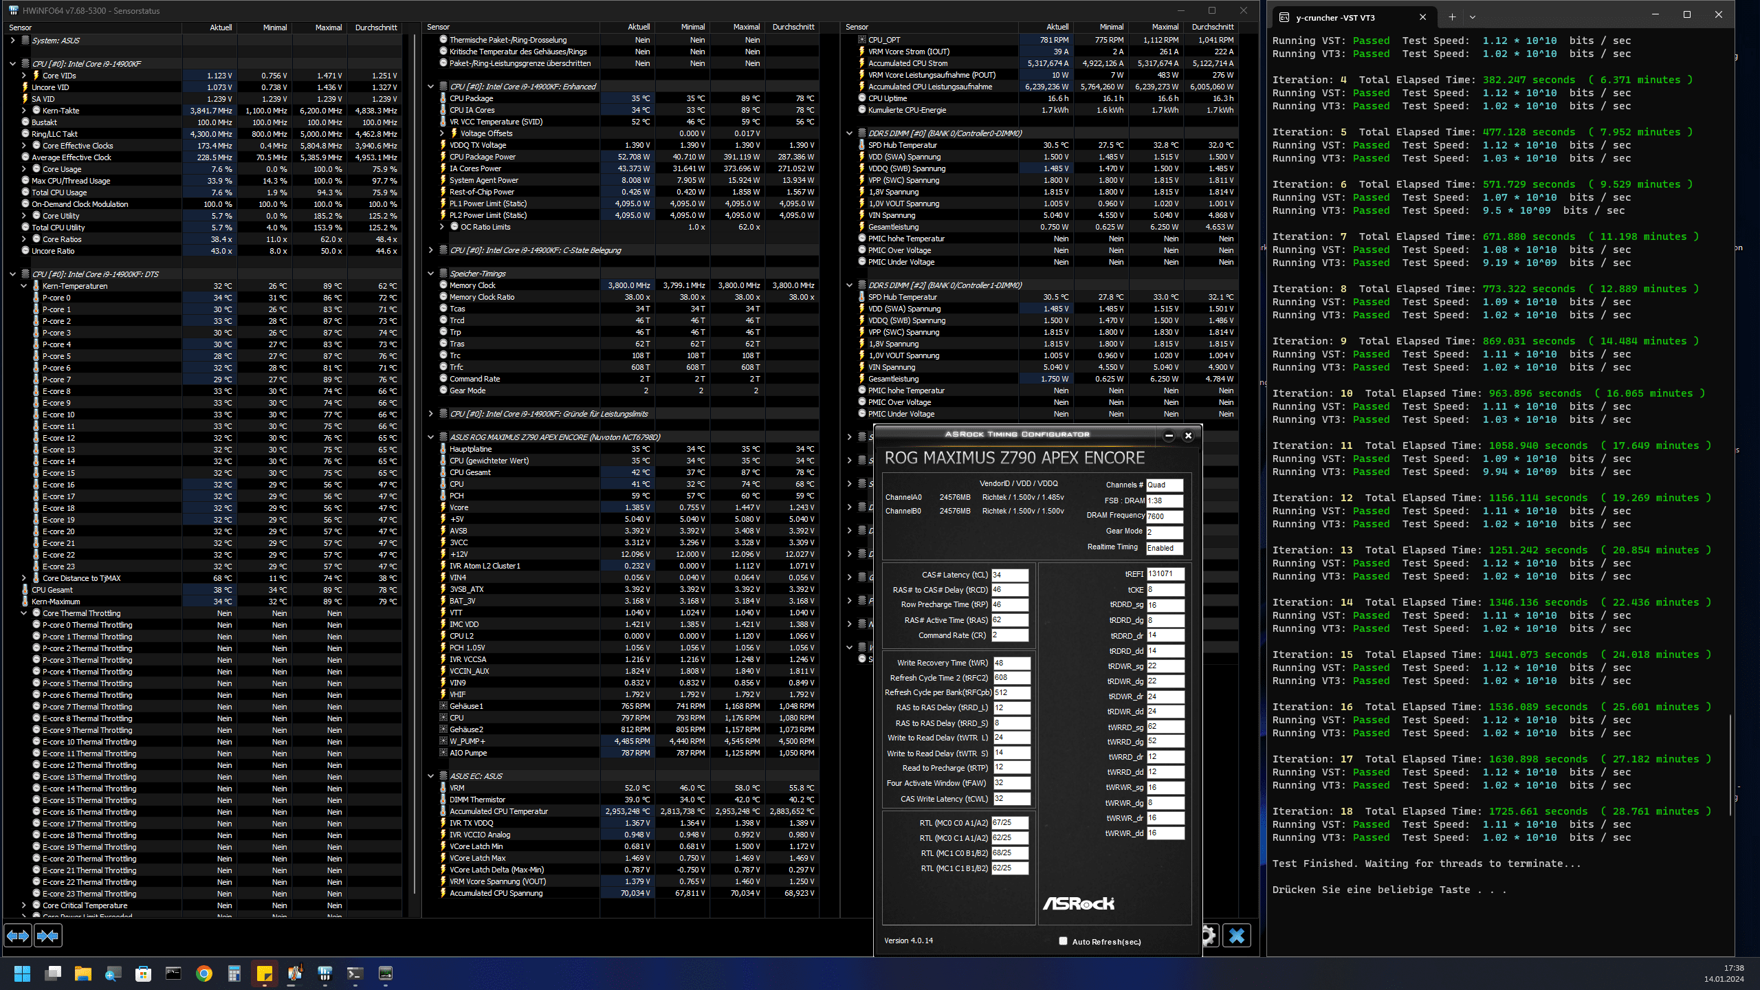Collapse the DDR5 DIMM [#0] group
This screenshot has height=990, width=1760.
[x=849, y=133]
